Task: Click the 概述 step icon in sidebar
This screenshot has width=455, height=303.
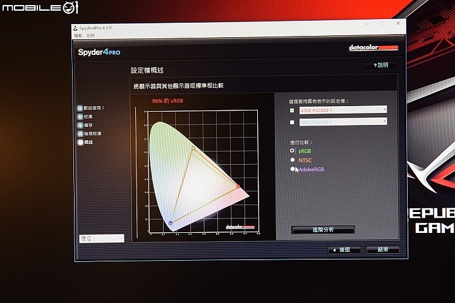Action: 80,143
